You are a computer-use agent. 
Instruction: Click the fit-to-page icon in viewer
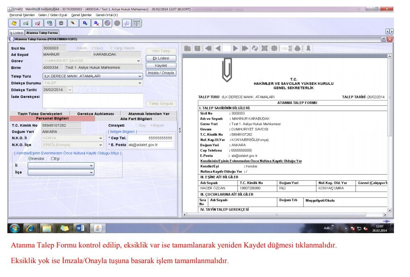[265, 48]
